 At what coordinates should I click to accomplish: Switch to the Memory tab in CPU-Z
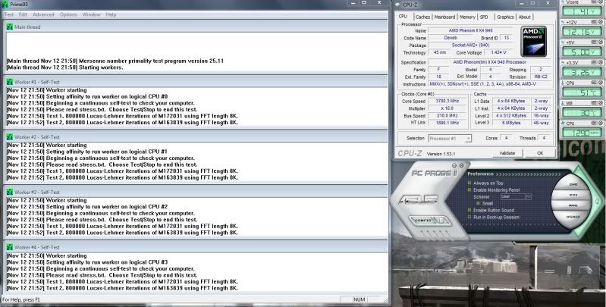click(x=467, y=17)
